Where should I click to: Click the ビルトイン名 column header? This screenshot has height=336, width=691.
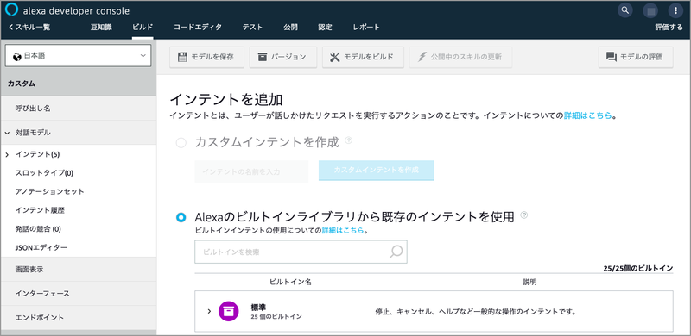tap(290, 282)
